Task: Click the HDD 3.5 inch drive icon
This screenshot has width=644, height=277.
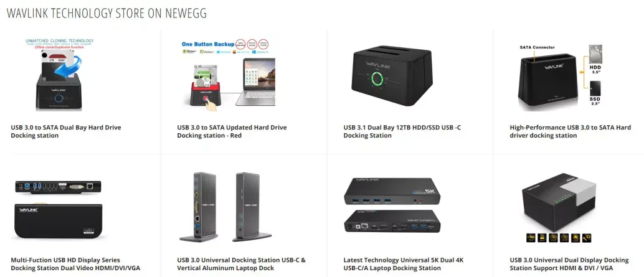Action: pyautogui.click(x=595, y=55)
